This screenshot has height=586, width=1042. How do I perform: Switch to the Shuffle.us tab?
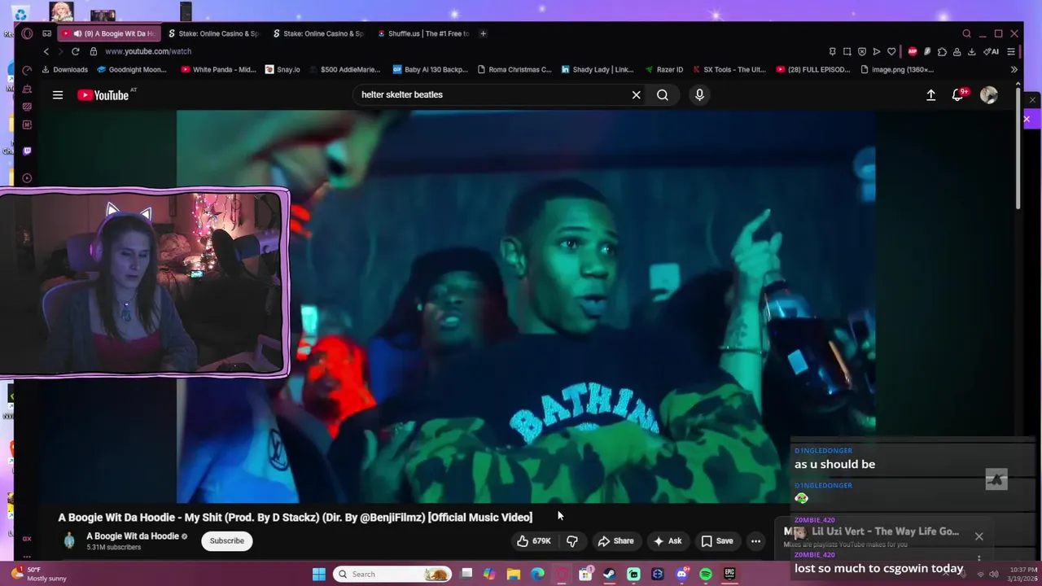coord(423,33)
